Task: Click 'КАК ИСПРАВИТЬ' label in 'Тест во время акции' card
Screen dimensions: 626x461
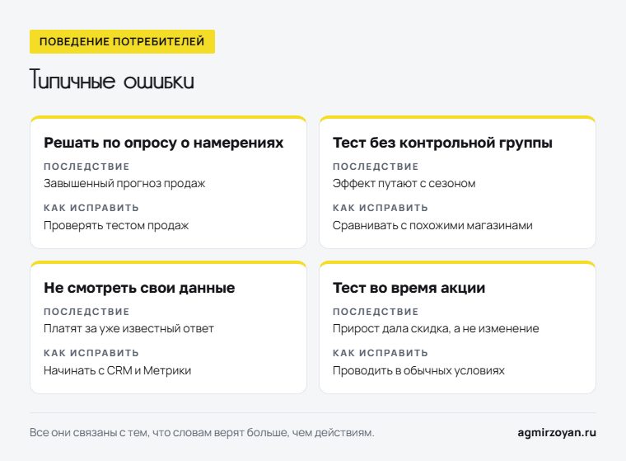Action: (x=381, y=353)
